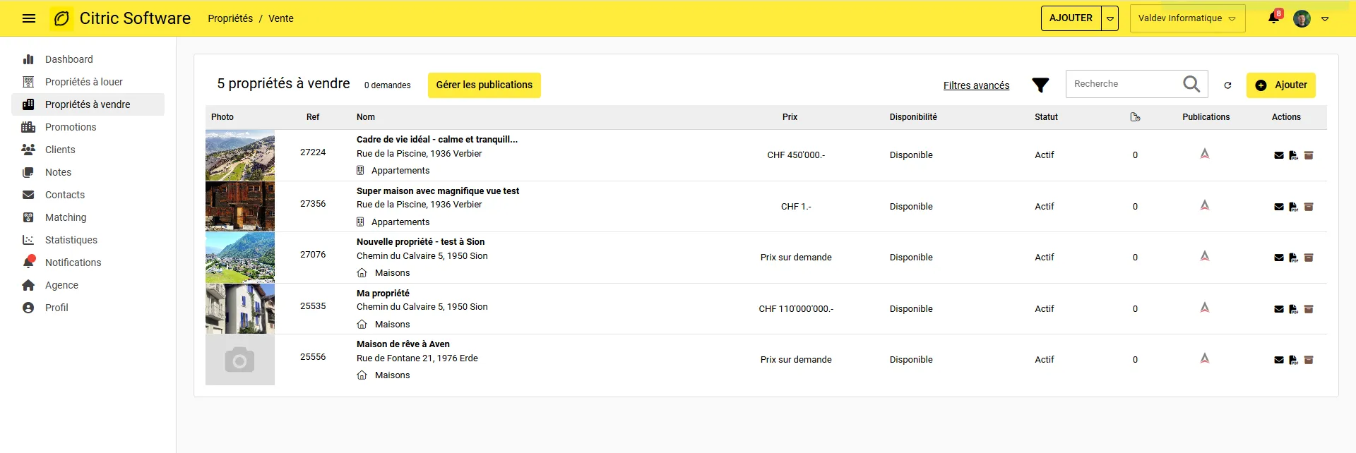Viewport: 1356px width, 453px height.
Task: Click the yellow Ajouter property button
Action: point(1281,85)
